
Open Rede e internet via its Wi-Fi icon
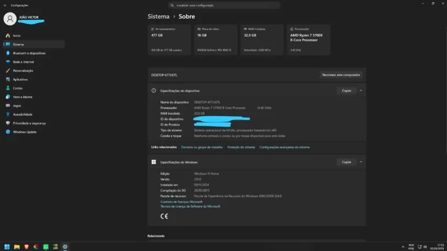(8, 62)
